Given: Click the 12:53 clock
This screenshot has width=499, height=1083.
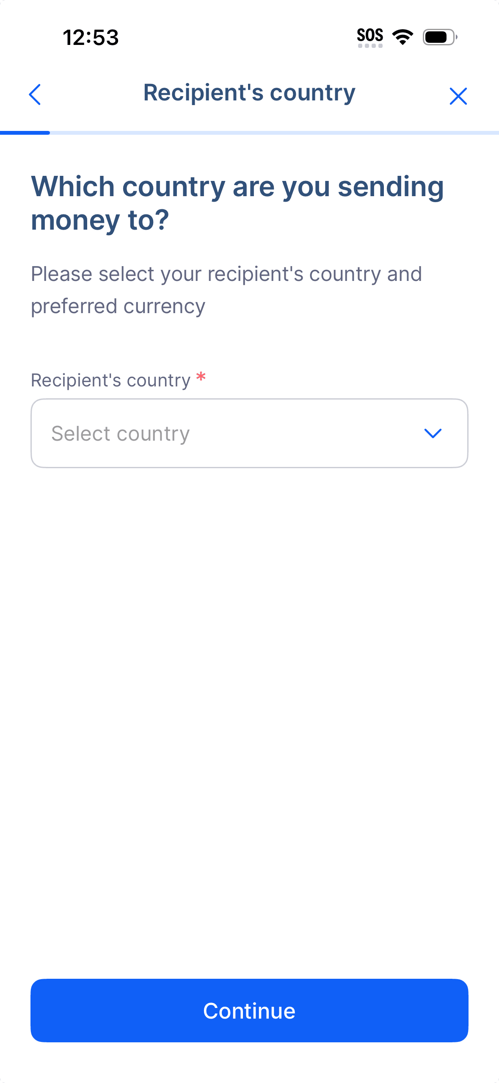Looking at the screenshot, I should click(91, 38).
